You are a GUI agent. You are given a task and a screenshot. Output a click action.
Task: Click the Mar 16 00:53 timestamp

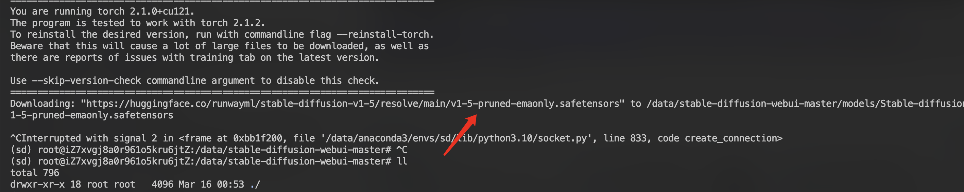(211, 185)
